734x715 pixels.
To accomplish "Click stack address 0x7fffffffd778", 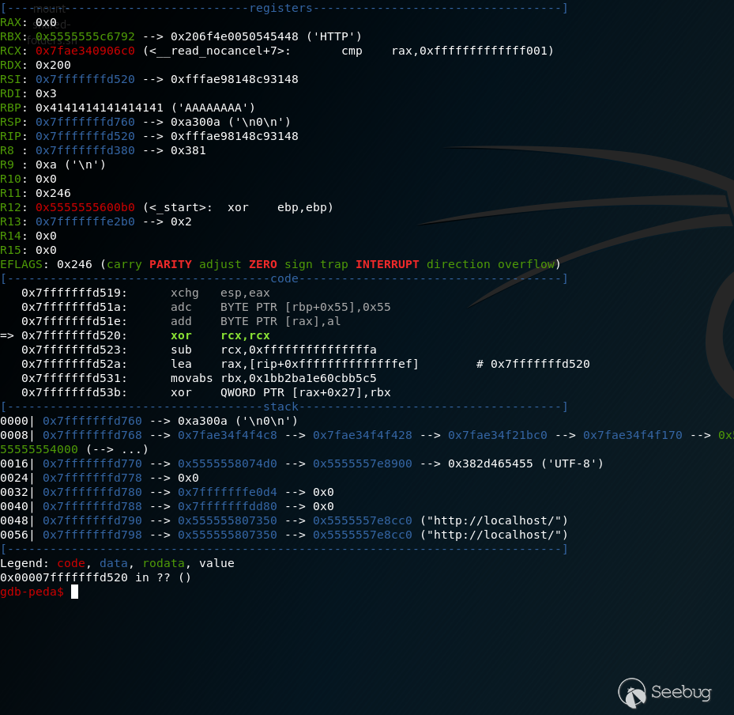I will click(92, 478).
